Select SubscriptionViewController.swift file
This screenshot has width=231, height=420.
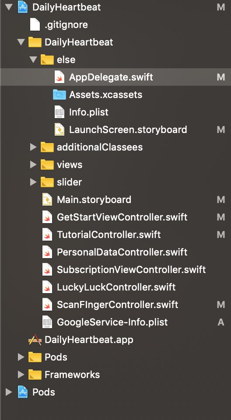131,269
